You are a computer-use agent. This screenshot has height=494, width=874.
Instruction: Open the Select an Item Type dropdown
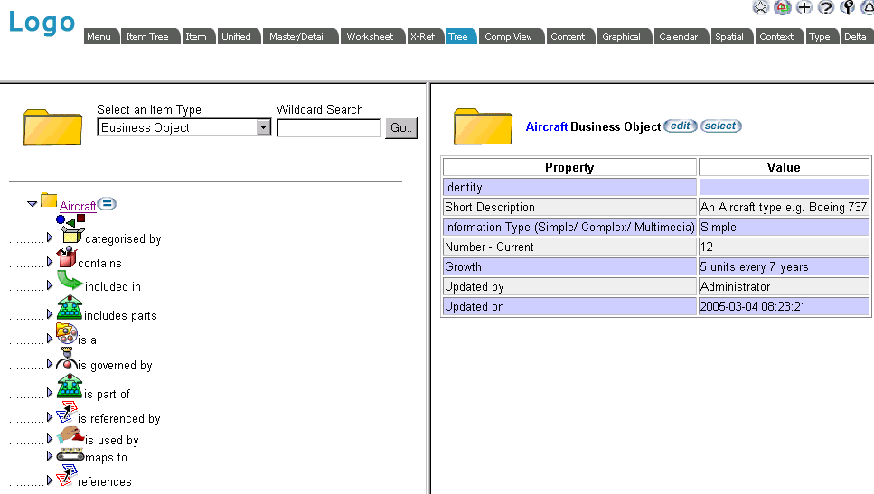coord(263,128)
